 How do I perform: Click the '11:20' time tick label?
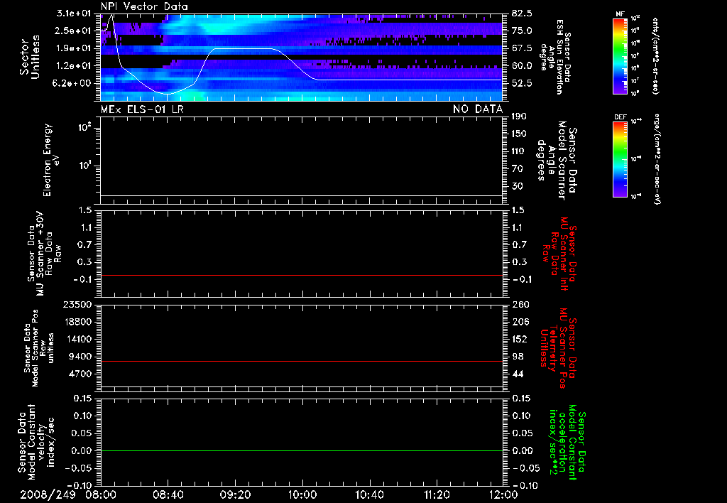[437, 494]
